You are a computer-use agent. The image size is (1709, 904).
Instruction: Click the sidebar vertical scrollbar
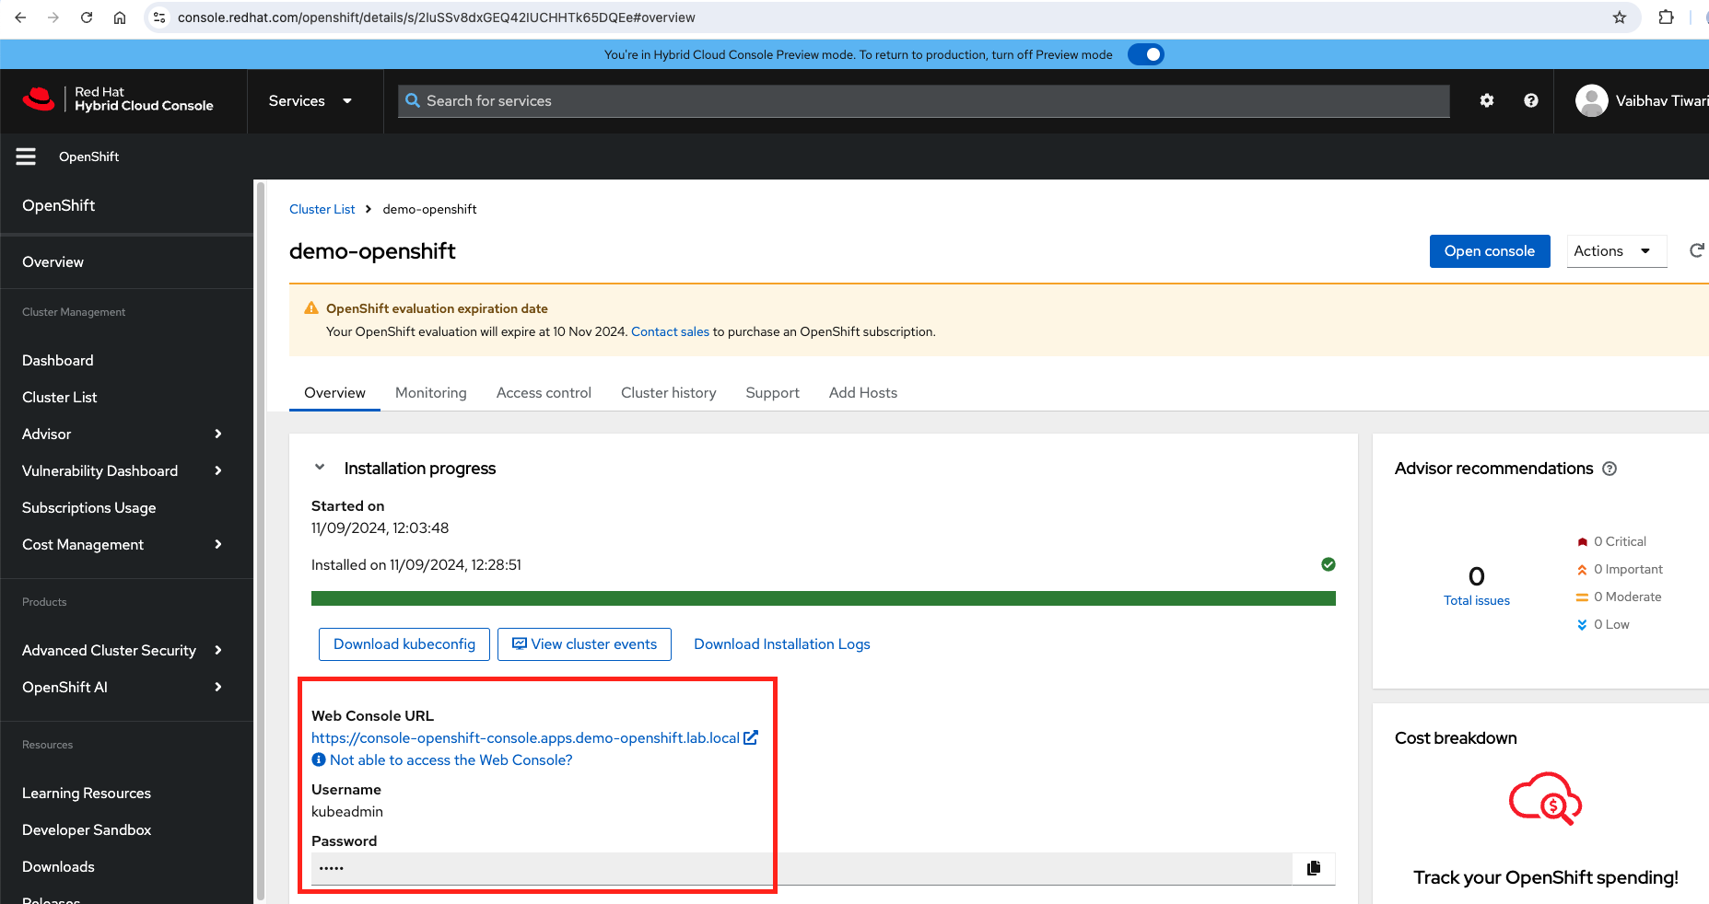pyautogui.click(x=261, y=541)
